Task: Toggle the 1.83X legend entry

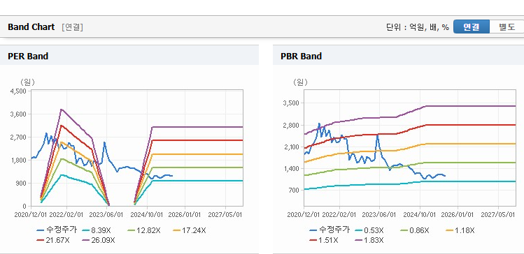Action: coord(369,240)
